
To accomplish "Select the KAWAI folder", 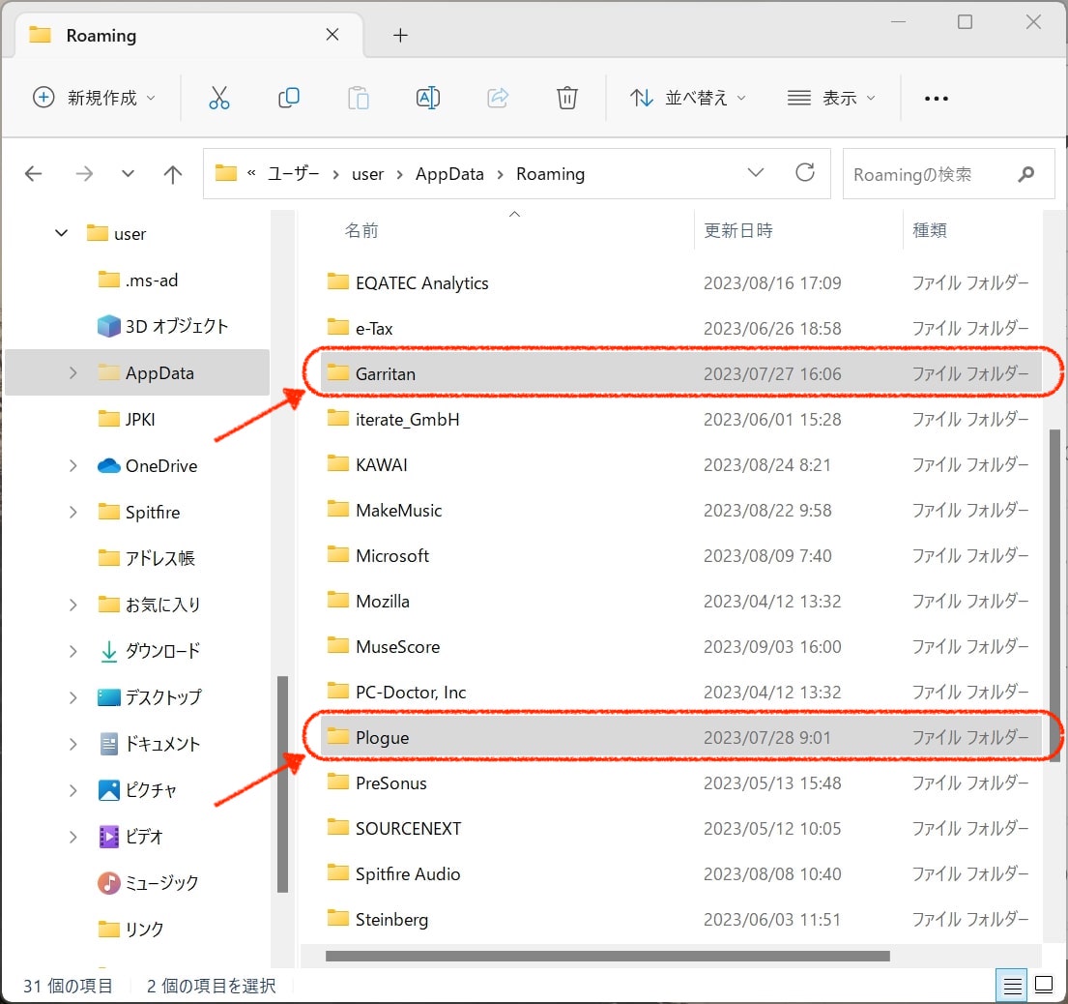I will tap(381, 465).
